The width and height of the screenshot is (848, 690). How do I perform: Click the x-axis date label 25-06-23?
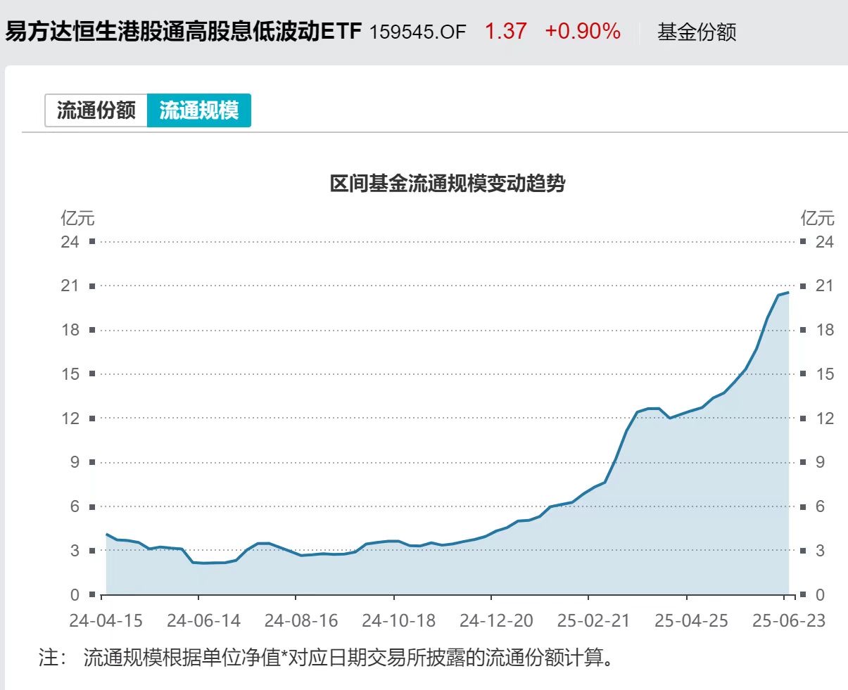(788, 621)
